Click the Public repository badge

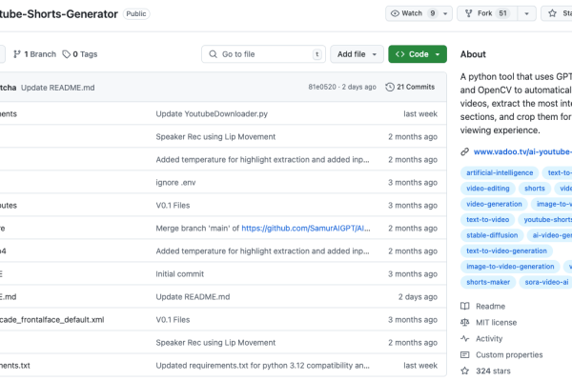pos(136,14)
